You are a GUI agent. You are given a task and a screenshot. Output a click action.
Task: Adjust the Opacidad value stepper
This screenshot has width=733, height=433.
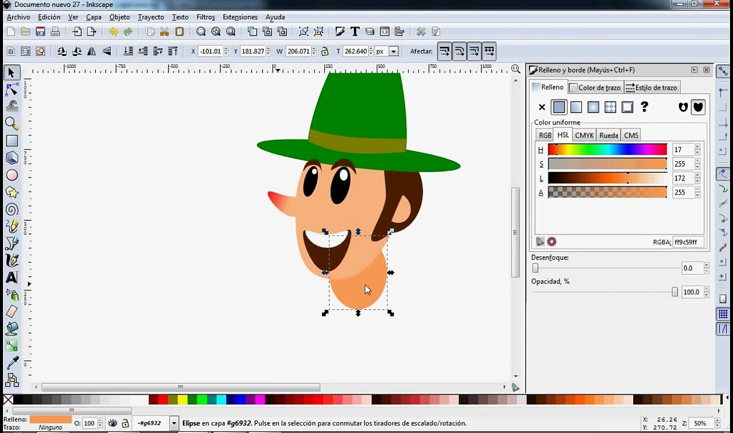tap(707, 292)
